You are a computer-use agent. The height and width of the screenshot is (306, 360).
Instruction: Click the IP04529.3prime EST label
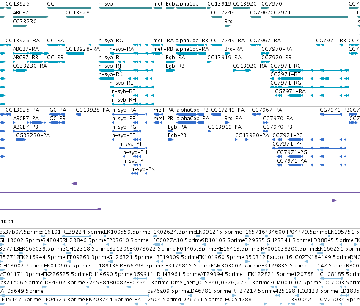tap(65, 300)
